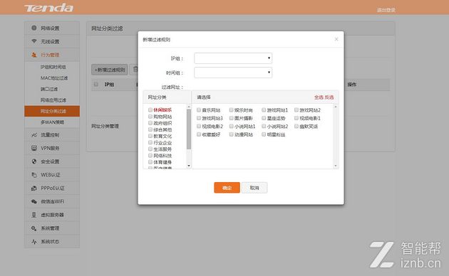Click down arrow of site list scrollbar
The image size is (449, 276).
point(336,166)
